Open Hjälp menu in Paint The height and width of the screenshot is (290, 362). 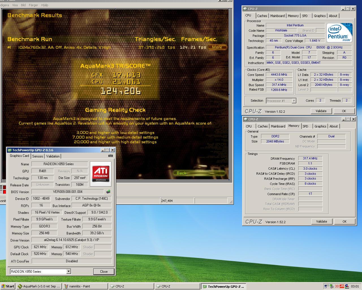pyautogui.click(x=45, y=5)
